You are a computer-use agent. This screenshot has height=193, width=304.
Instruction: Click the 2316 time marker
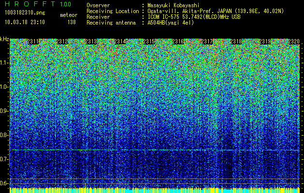pyautogui.click(x=178, y=41)
